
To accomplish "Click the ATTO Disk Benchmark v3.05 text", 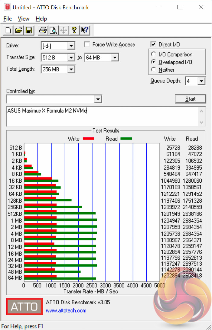I will (78, 303).
